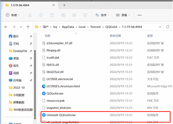Sort by Date modified (修改日期) header

[115, 36]
